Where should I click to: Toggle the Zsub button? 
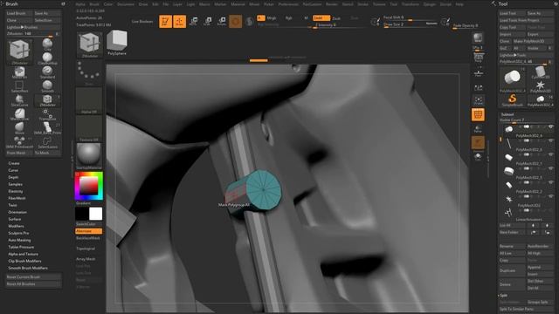(x=336, y=18)
